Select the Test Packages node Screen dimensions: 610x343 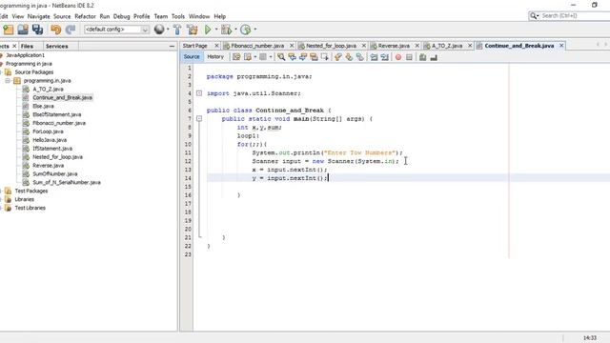31,191
